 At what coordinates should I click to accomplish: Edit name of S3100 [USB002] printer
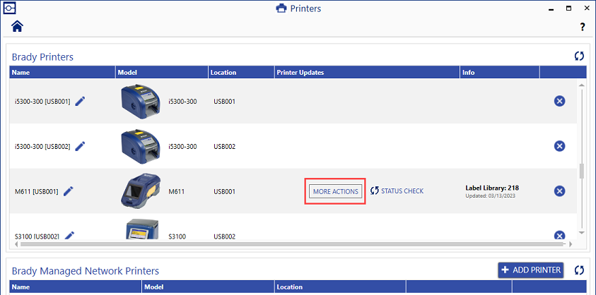[69, 236]
